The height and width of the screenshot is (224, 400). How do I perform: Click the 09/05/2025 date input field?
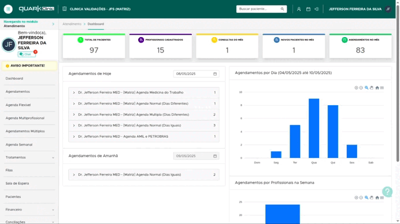pos(196,156)
